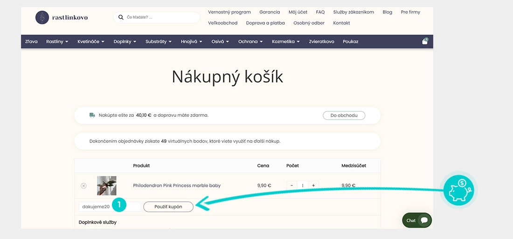This screenshot has width=513, height=239.
Task: Expand the Osivá dropdown menu
Action: pos(220,41)
